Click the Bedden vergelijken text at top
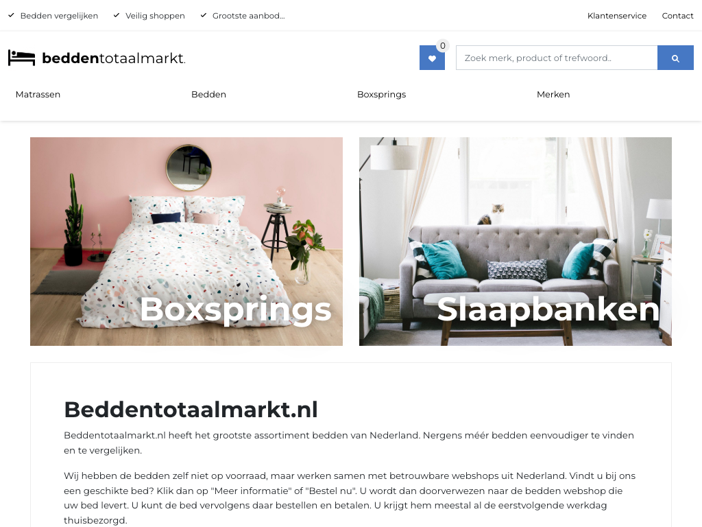 point(59,16)
